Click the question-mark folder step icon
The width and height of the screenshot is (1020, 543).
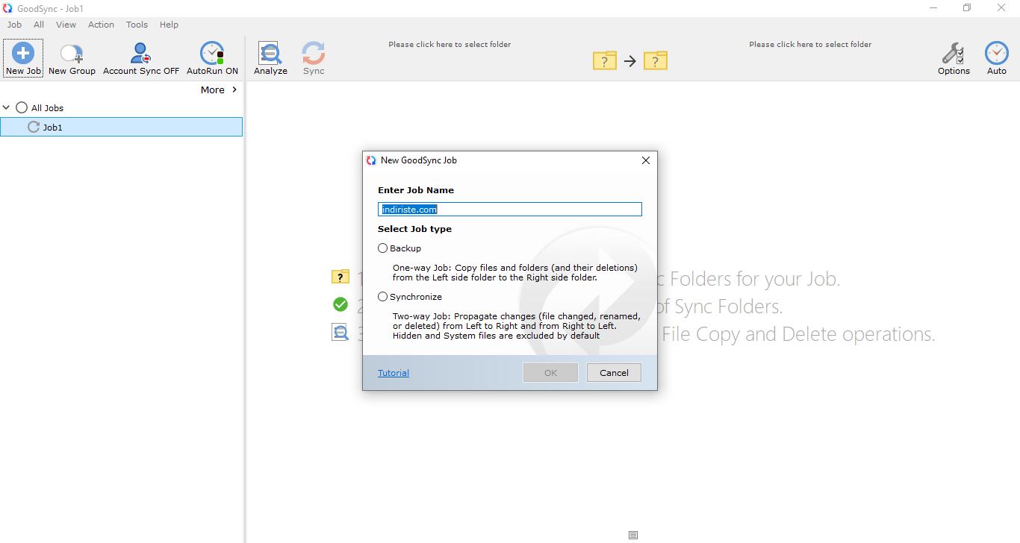point(340,277)
